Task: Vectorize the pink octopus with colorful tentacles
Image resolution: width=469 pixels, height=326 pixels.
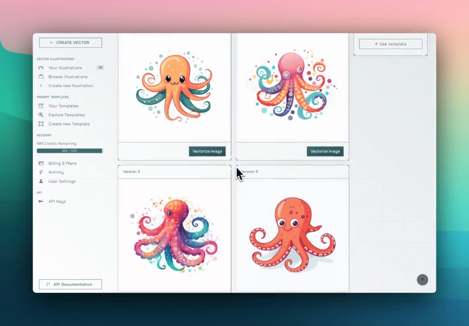Action: pyautogui.click(x=325, y=151)
